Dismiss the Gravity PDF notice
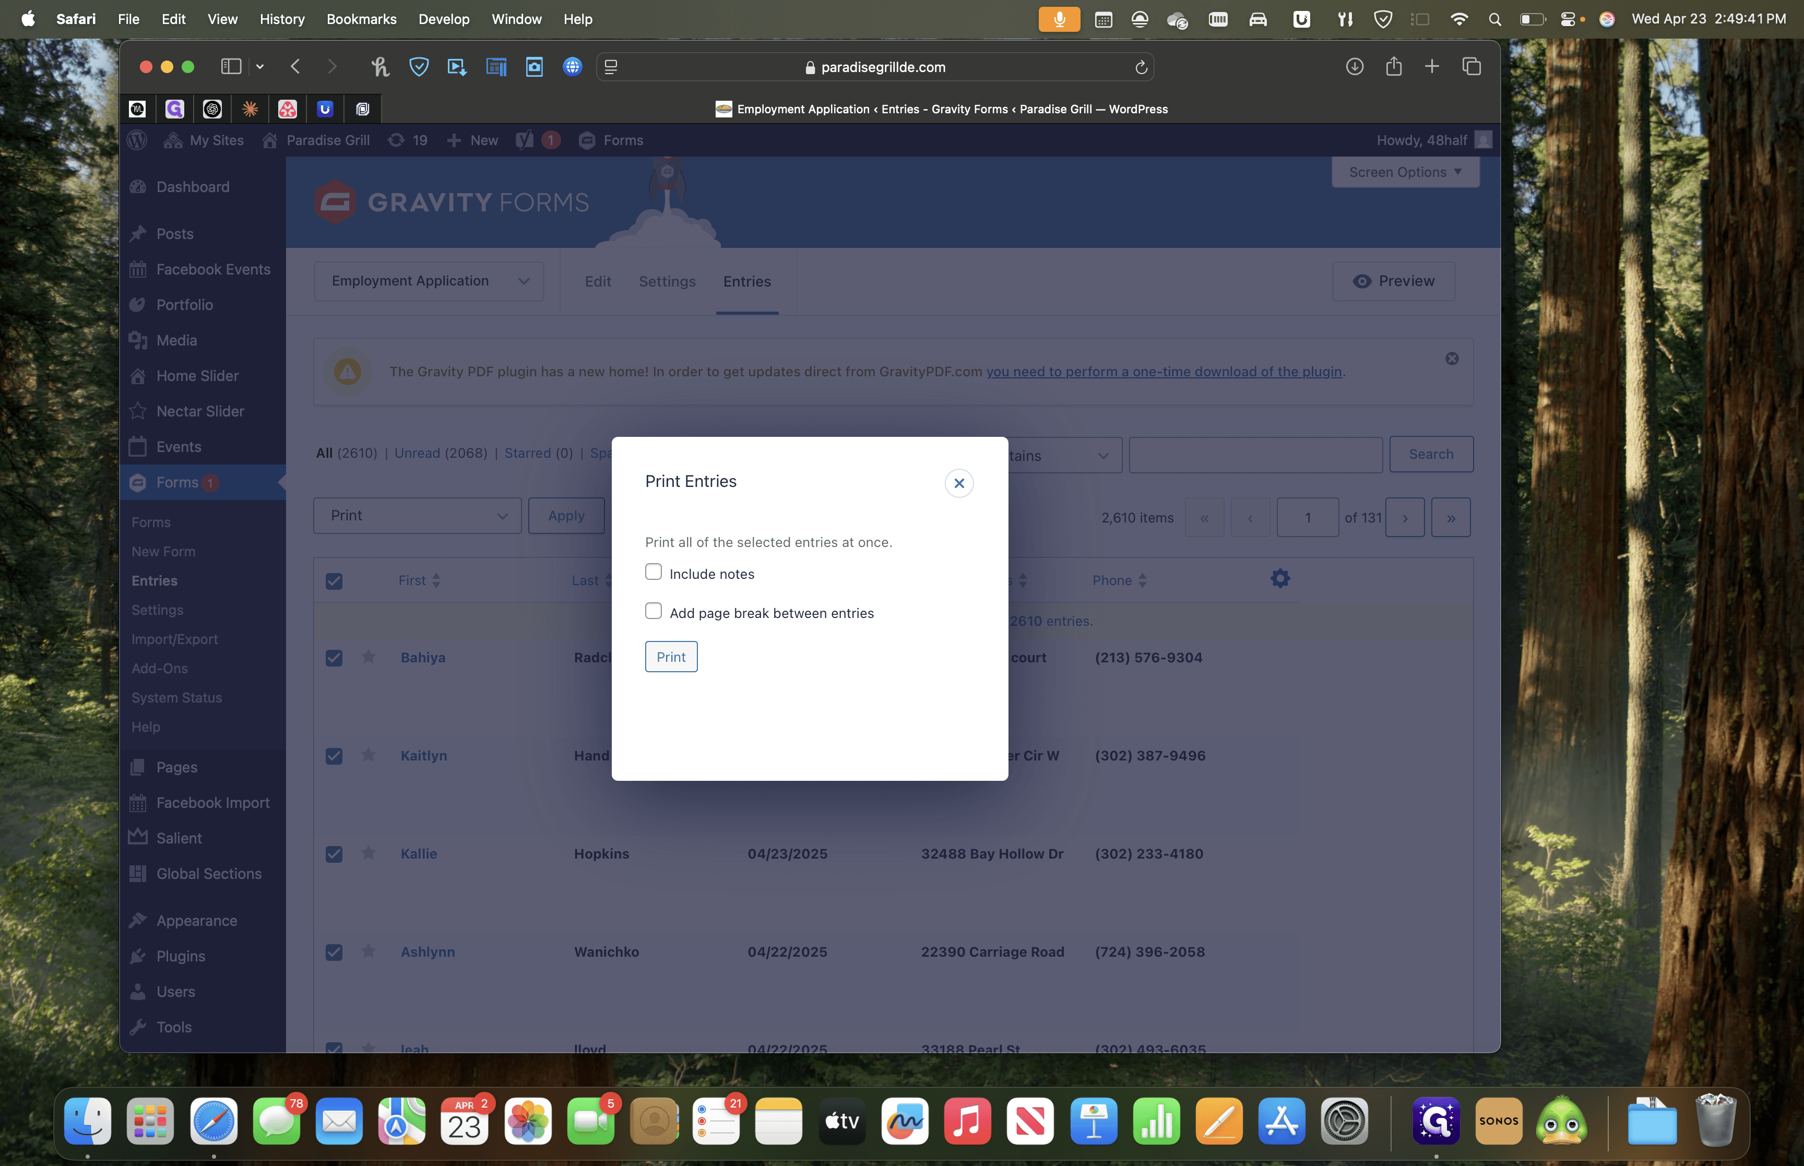Viewport: 1804px width, 1166px height. 1451,359
